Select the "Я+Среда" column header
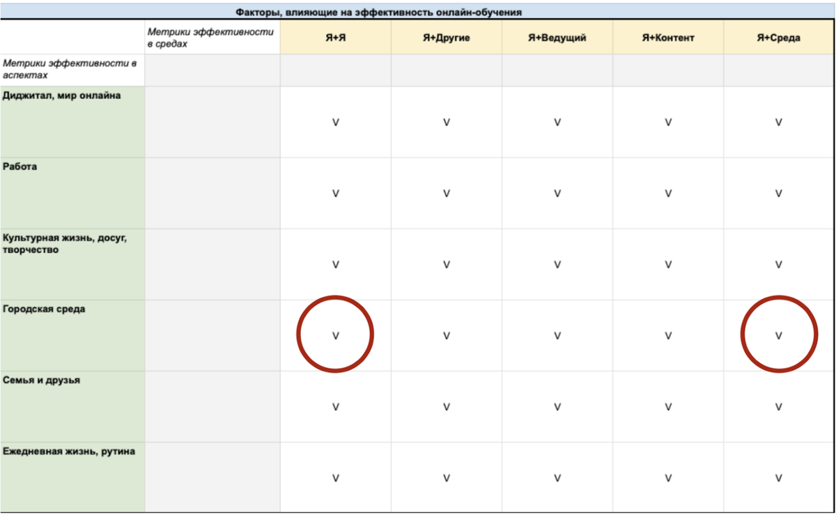The width and height of the screenshot is (836, 515). click(779, 38)
